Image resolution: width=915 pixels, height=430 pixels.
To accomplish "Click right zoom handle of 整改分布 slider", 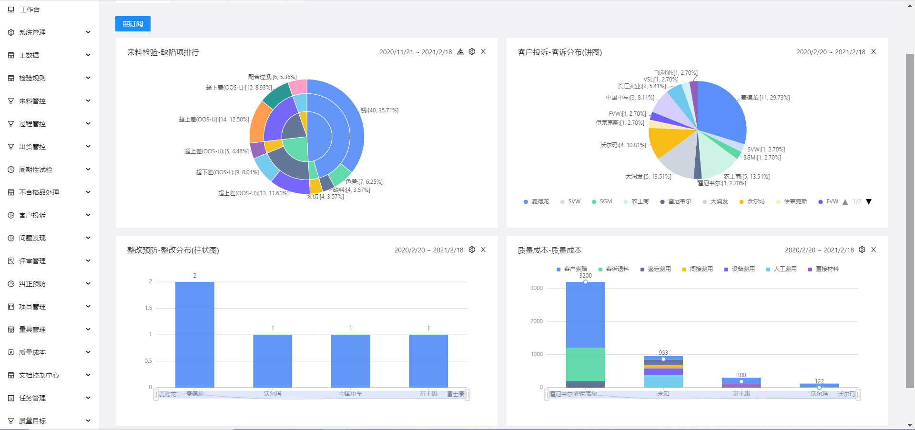I will tap(468, 395).
